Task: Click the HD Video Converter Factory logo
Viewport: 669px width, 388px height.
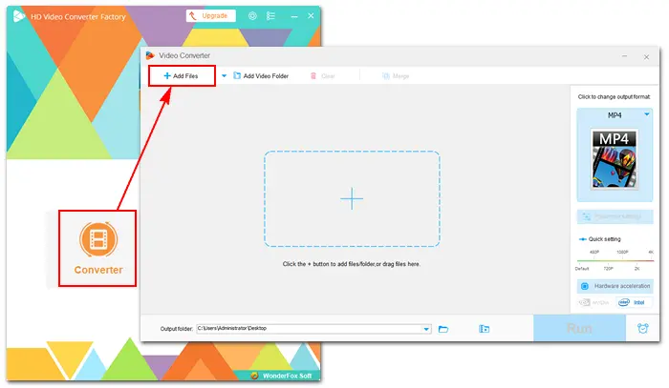Action: (x=19, y=16)
